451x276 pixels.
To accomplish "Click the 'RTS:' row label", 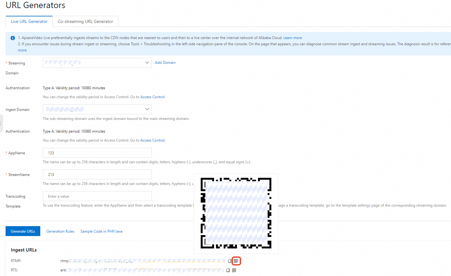I will tap(14, 270).
